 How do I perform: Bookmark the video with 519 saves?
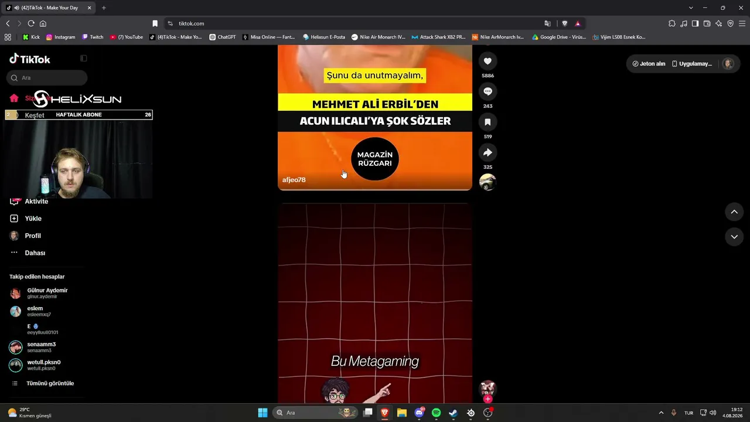(x=487, y=122)
